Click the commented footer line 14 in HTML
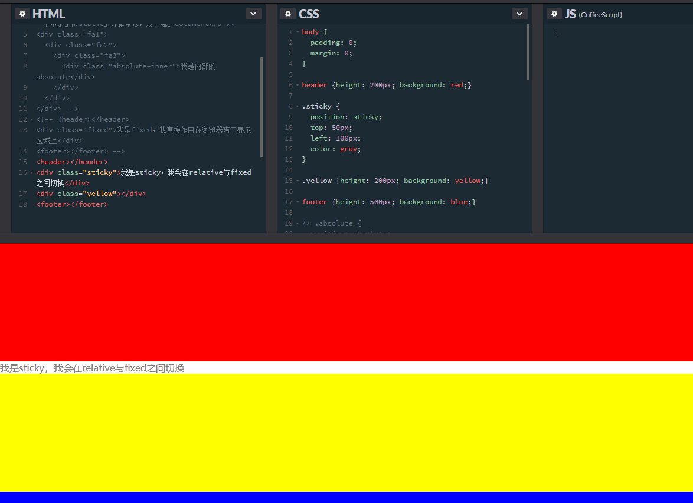This screenshot has height=503, width=693. point(80,151)
